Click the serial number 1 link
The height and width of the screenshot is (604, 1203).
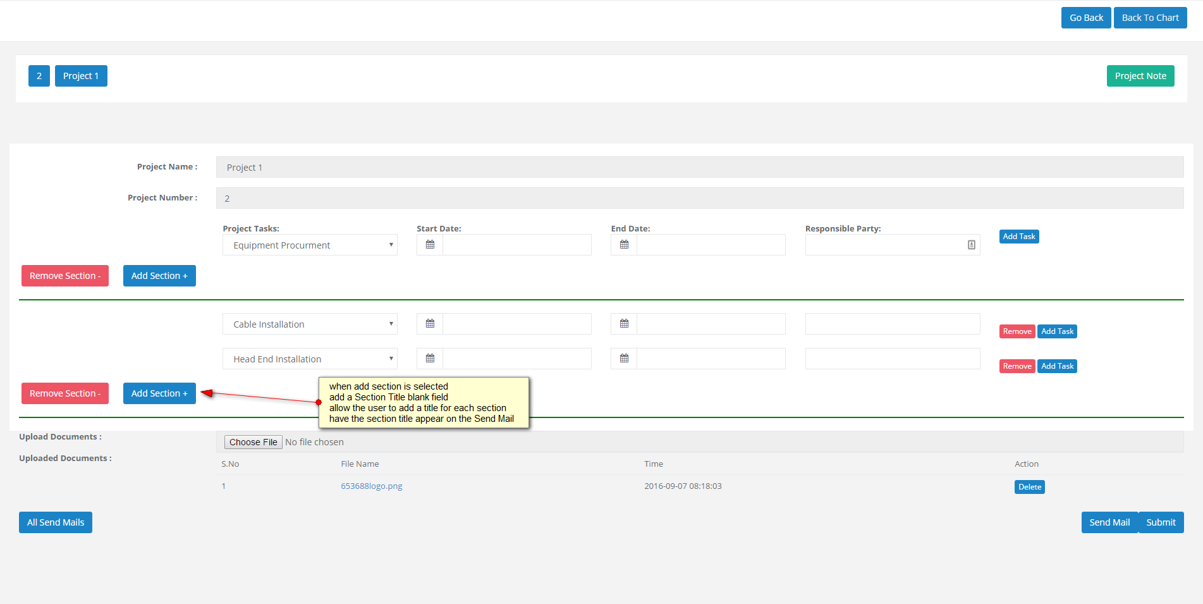coord(224,486)
